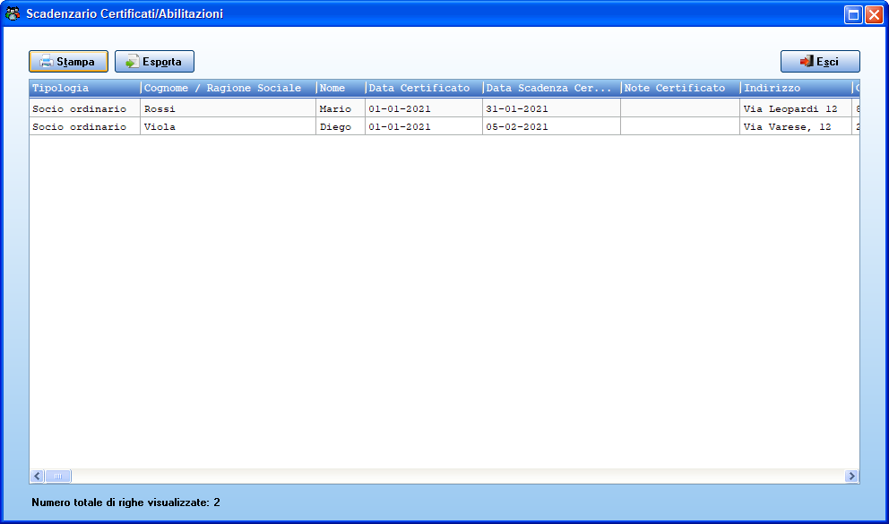Click the export icon on Esporta button
Viewport: 889px width, 524px height.
click(132, 61)
